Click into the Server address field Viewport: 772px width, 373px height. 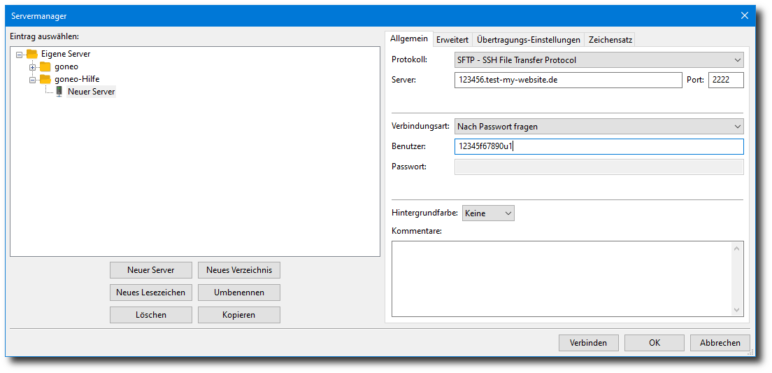(567, 80)
